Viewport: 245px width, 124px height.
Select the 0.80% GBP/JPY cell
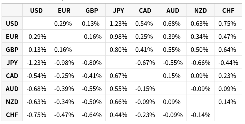(x=119, y=49)
